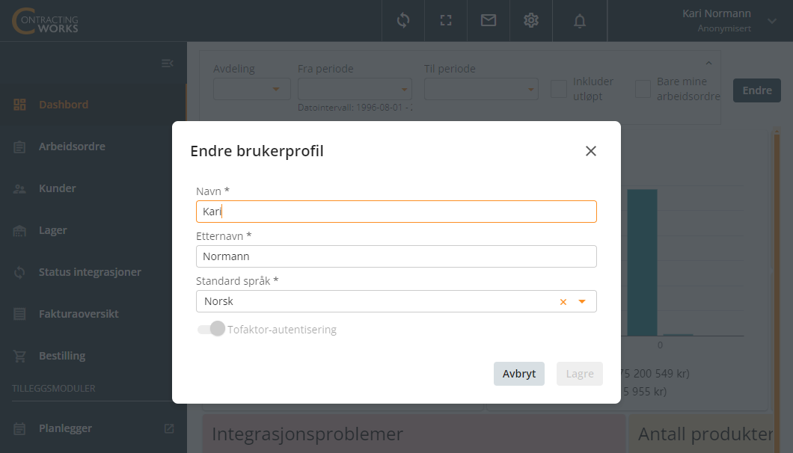Check the Bare mine arbeidsordre checkbox
This screenshot has height=453, width=793.
click(643, 89)
